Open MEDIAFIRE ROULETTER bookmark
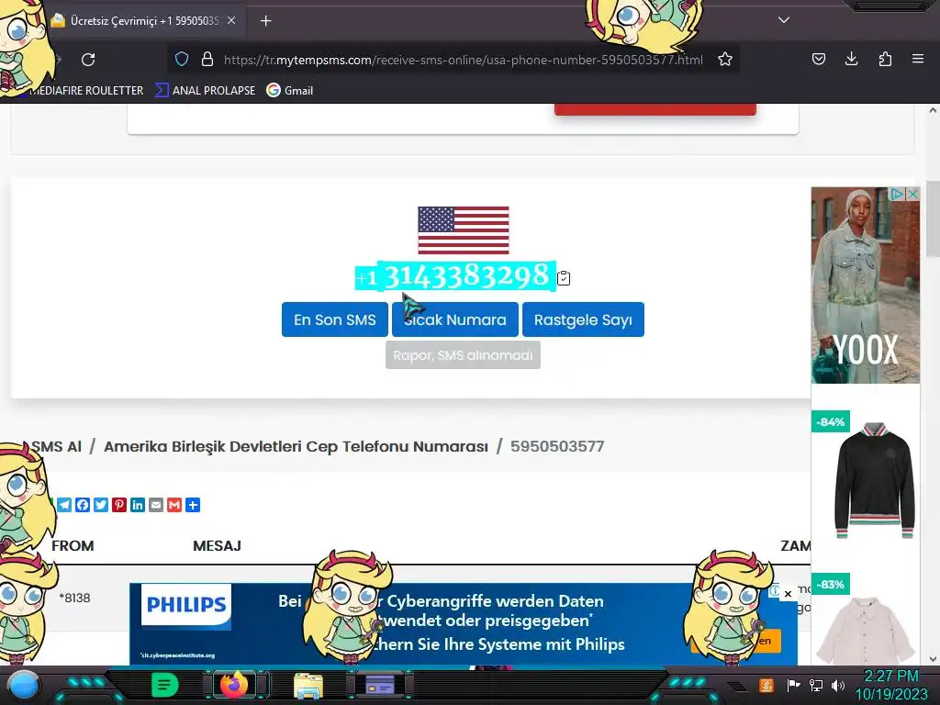The width and height of the screenshot is (940, 705). click(x=85, y=91)
